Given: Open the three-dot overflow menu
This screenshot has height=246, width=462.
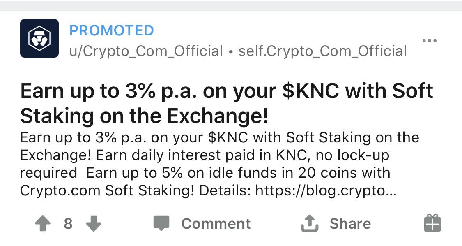Looking at the screenshot, I should pos(429,41).
